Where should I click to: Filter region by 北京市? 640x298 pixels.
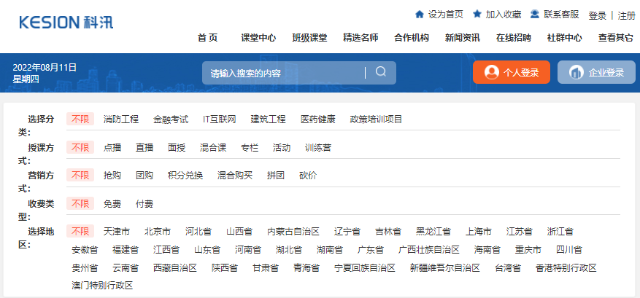(x=158, y=232)
